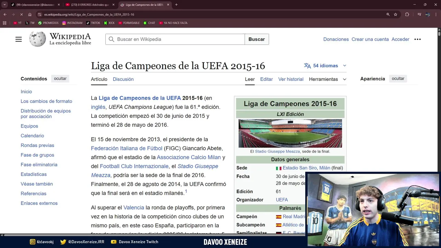Image resolution: width=441 pixels, height=248 pixels.
Task: Jump to Inicio in contents
Action: point(26,92)
